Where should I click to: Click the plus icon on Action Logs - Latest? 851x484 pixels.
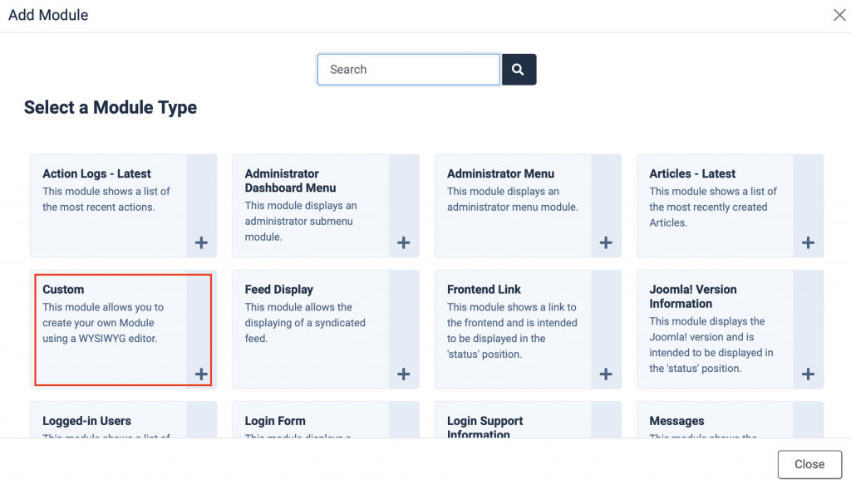click(200, 242)
